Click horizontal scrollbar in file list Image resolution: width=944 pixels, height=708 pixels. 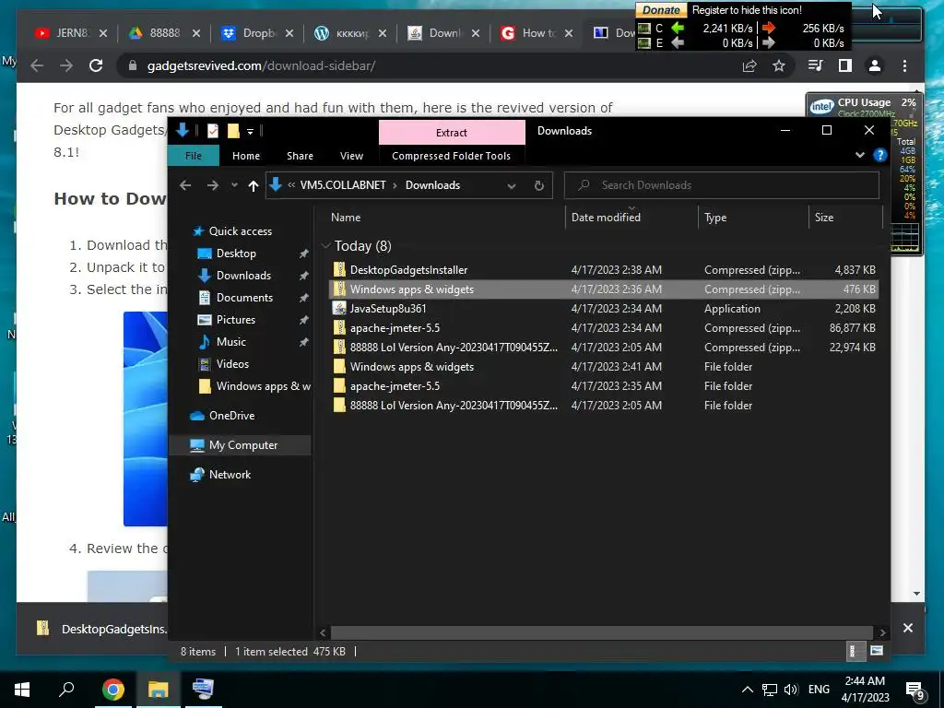tap(602, 632)
